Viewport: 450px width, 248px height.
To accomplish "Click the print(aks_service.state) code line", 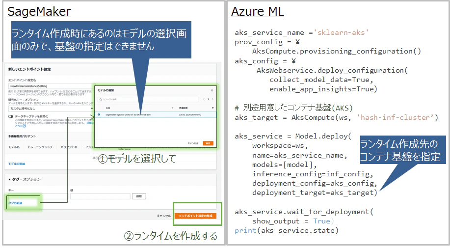I will click(x=287, y=230).
